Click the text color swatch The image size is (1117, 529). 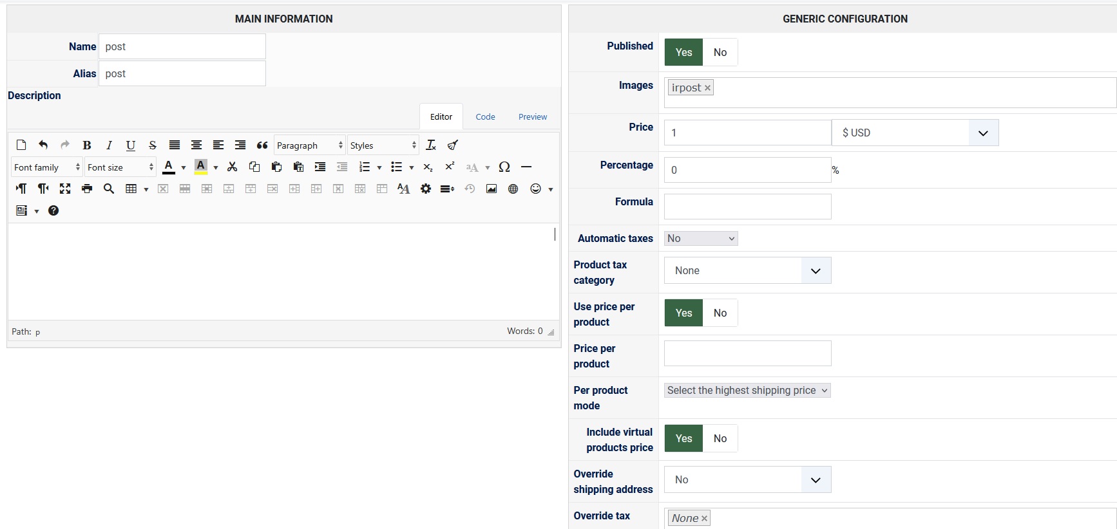pos(169,167)
